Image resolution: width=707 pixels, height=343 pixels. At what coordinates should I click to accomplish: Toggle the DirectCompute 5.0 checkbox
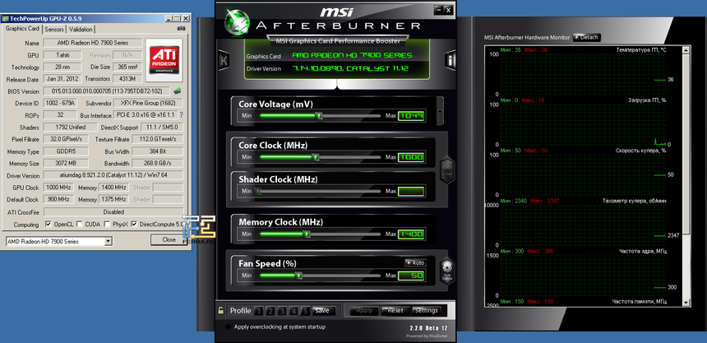[134, 225]
